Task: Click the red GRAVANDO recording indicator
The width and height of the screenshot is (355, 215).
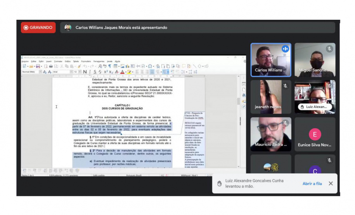Action: pyautogui.click(x=38, y=28)
